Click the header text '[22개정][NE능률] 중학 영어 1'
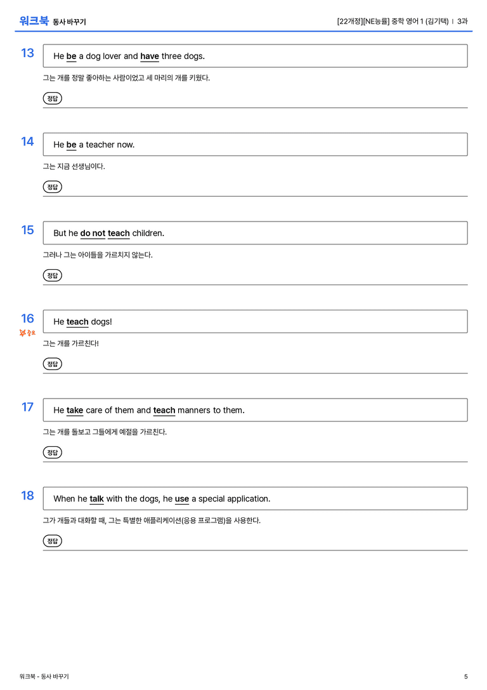 (x=380, y=21)
